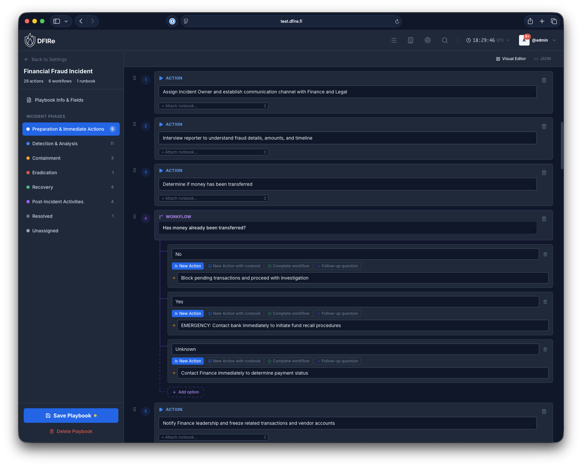The height and width of the screenshot is (467, 582).
Task: Delete workflow 4 with its trash icon
Action: point(544,219)
